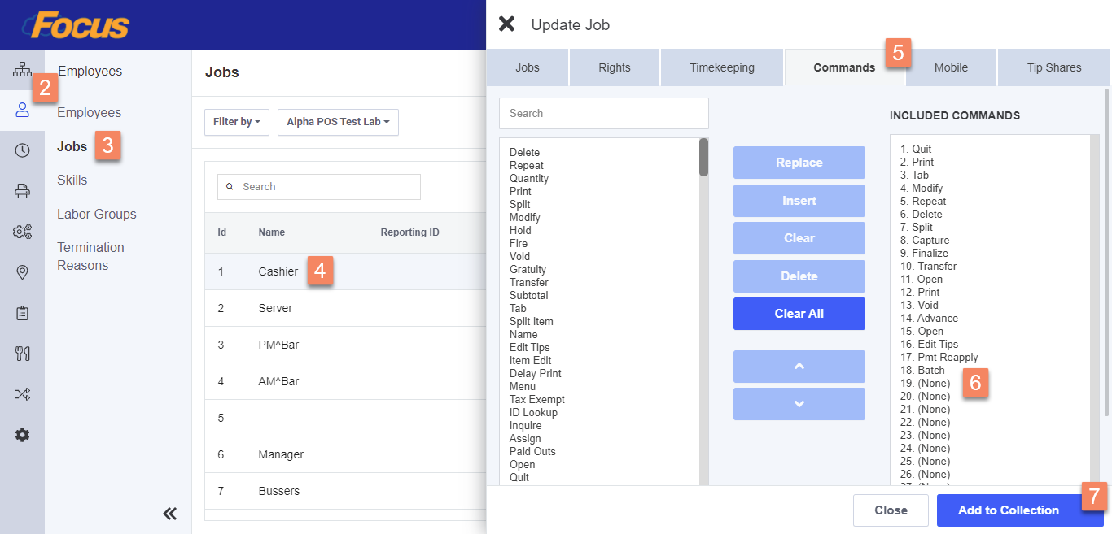Sort by the Reporting ID column header

[409, 232]
